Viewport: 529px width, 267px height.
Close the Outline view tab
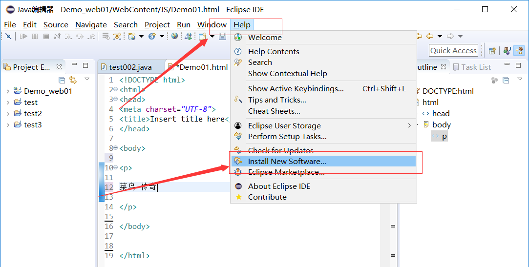(444, 67)
